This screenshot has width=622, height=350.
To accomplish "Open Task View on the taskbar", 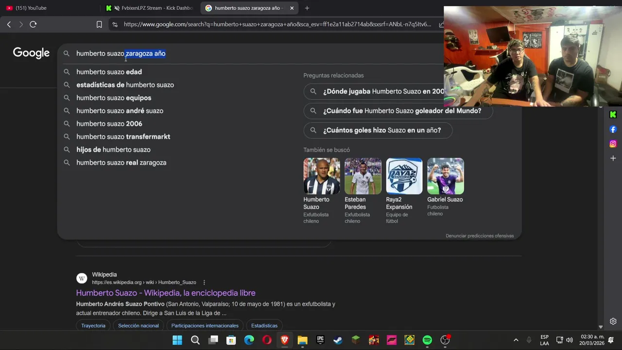I will click(213, 340).
